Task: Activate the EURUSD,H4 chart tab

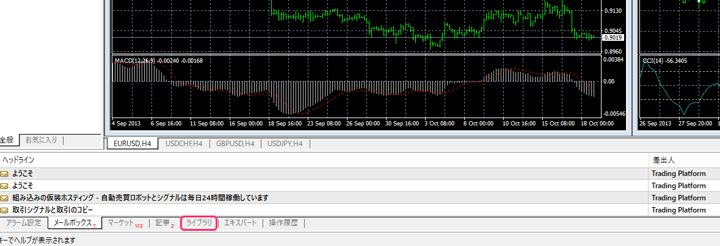Action: pos(133,144)
